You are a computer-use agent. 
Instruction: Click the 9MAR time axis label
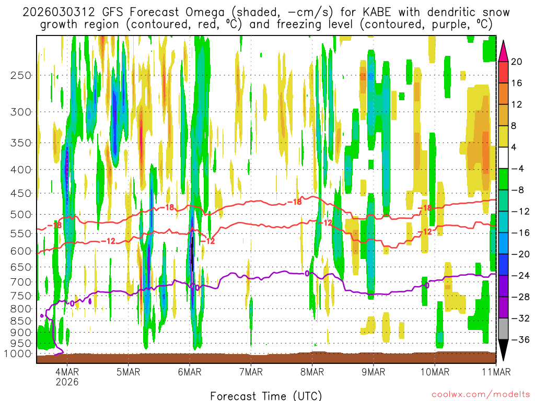tap(373, 372)
